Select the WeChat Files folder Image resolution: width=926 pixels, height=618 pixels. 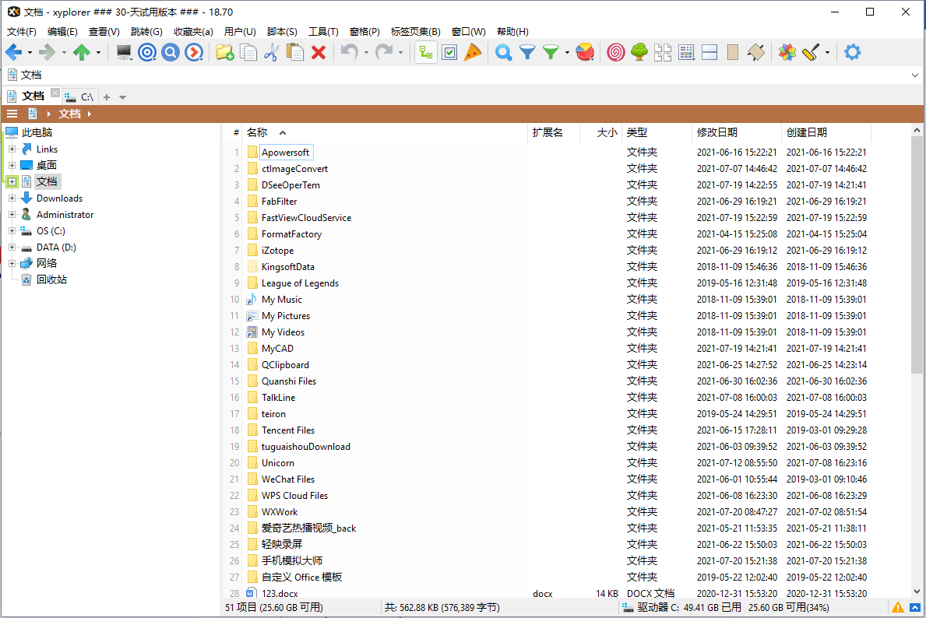click(288, 479)
